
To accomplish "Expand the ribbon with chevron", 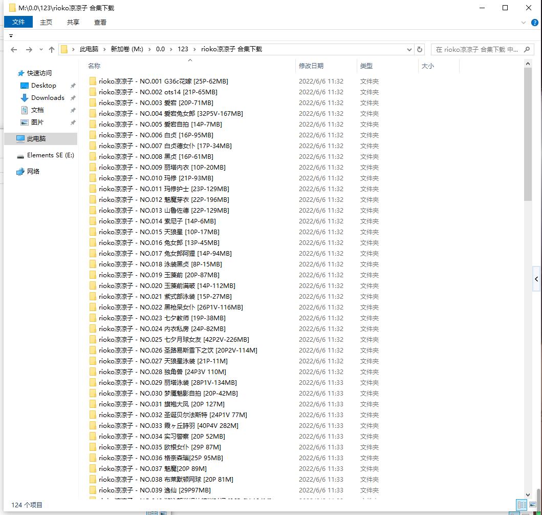I will [524, 23].
